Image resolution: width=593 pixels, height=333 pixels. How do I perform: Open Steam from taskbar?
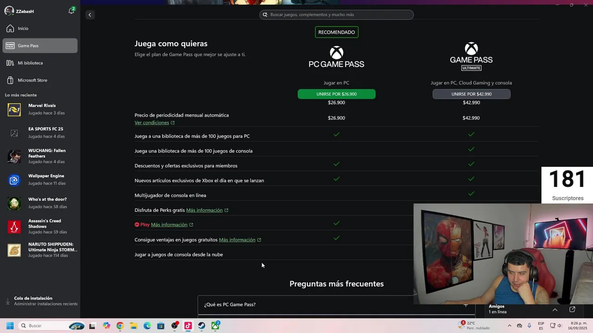(x=202, y=326)
